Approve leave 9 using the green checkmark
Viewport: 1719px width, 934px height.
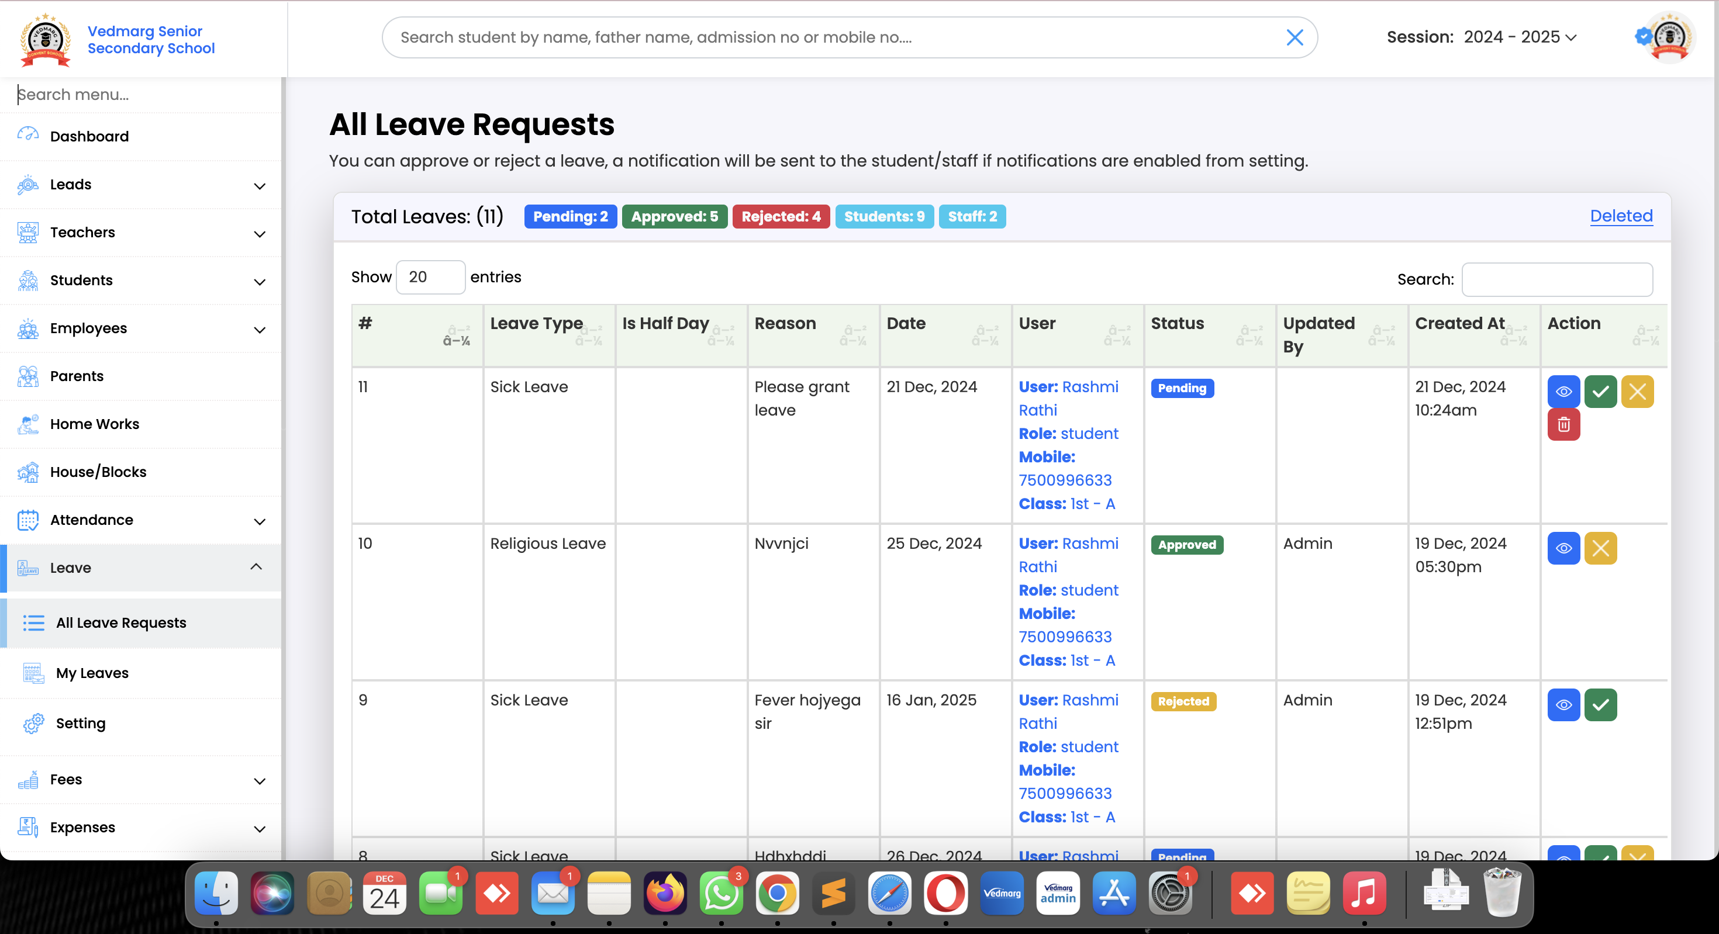coord(1600,705)
